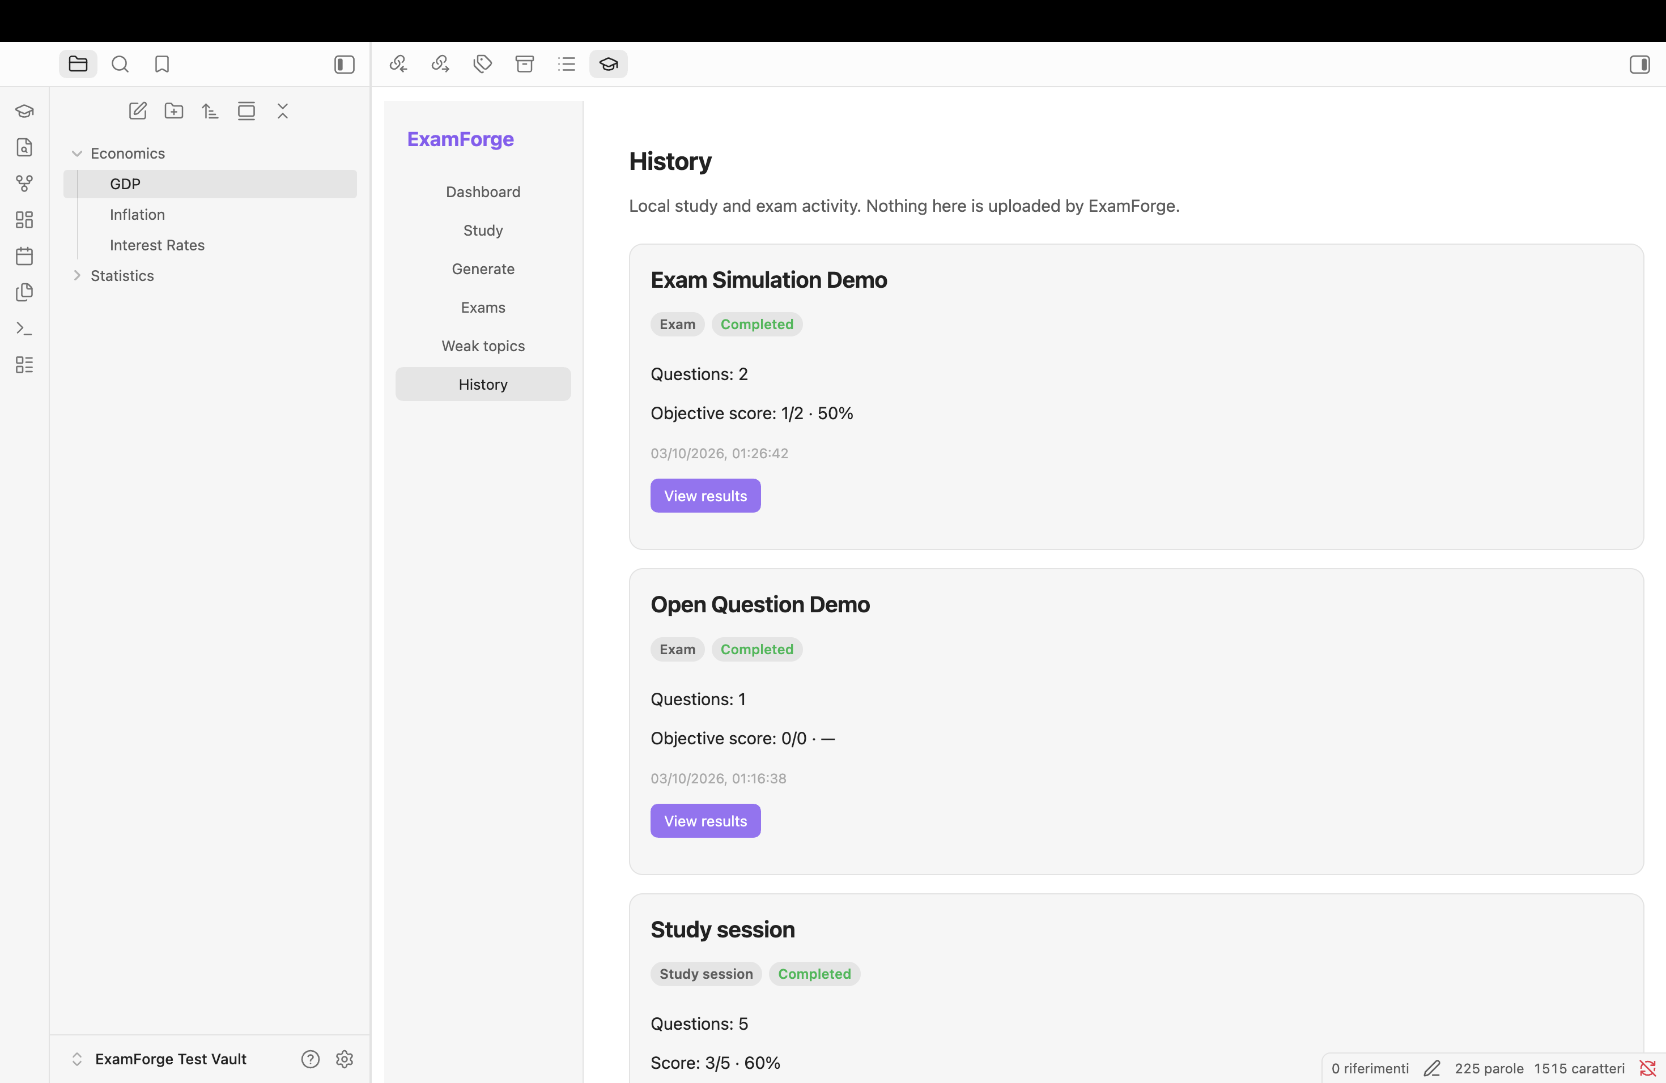Select the History nav item
This screenshot has width=1666, height=1083.
click(x=483, y=384)
